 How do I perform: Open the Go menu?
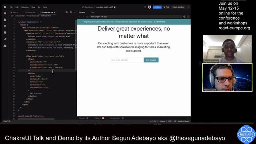[39, 7]
